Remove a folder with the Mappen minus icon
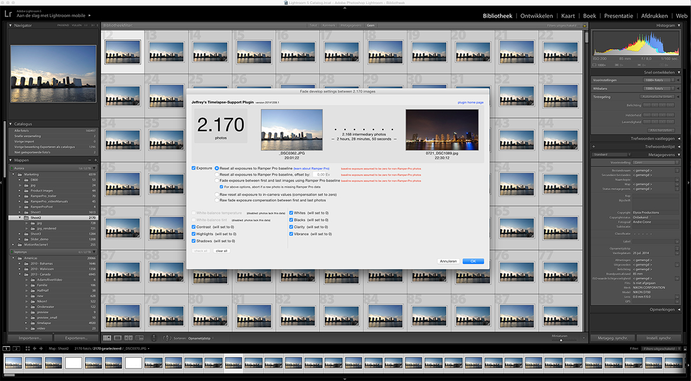691x381 pixels. point(90,160)
